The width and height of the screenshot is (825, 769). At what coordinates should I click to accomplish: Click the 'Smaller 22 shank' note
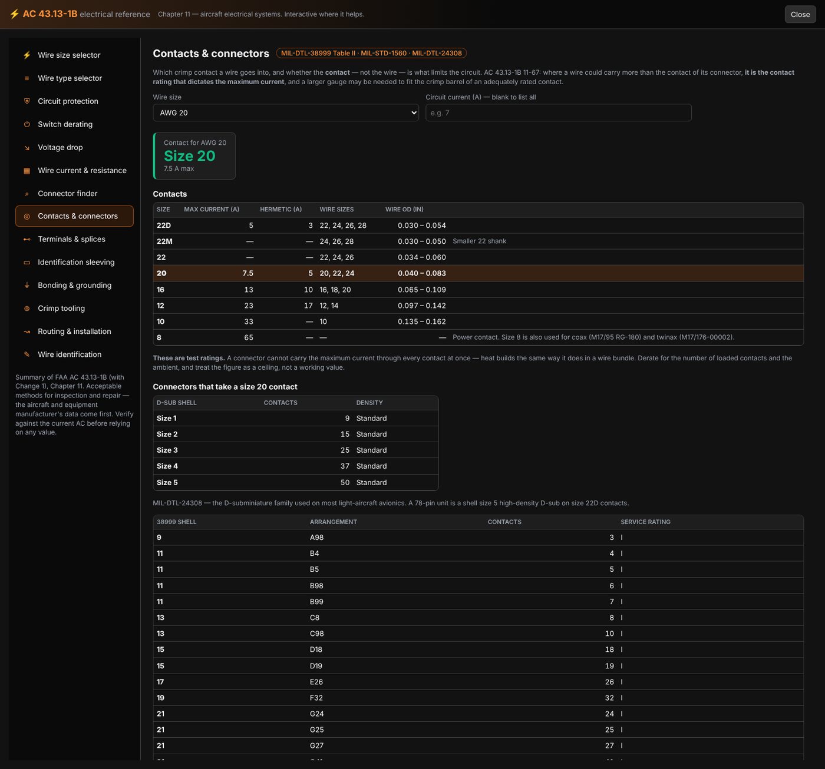(x=479, y=241)
